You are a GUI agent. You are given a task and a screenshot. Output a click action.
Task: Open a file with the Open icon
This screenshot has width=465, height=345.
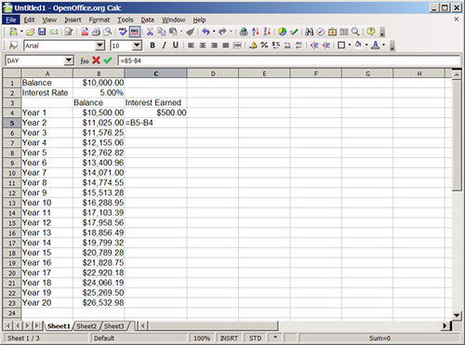point(30,32)
